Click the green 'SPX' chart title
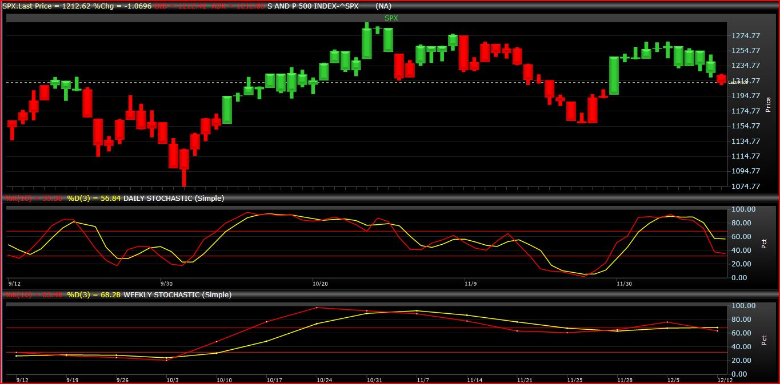780x384 pixels. (391, 18)
